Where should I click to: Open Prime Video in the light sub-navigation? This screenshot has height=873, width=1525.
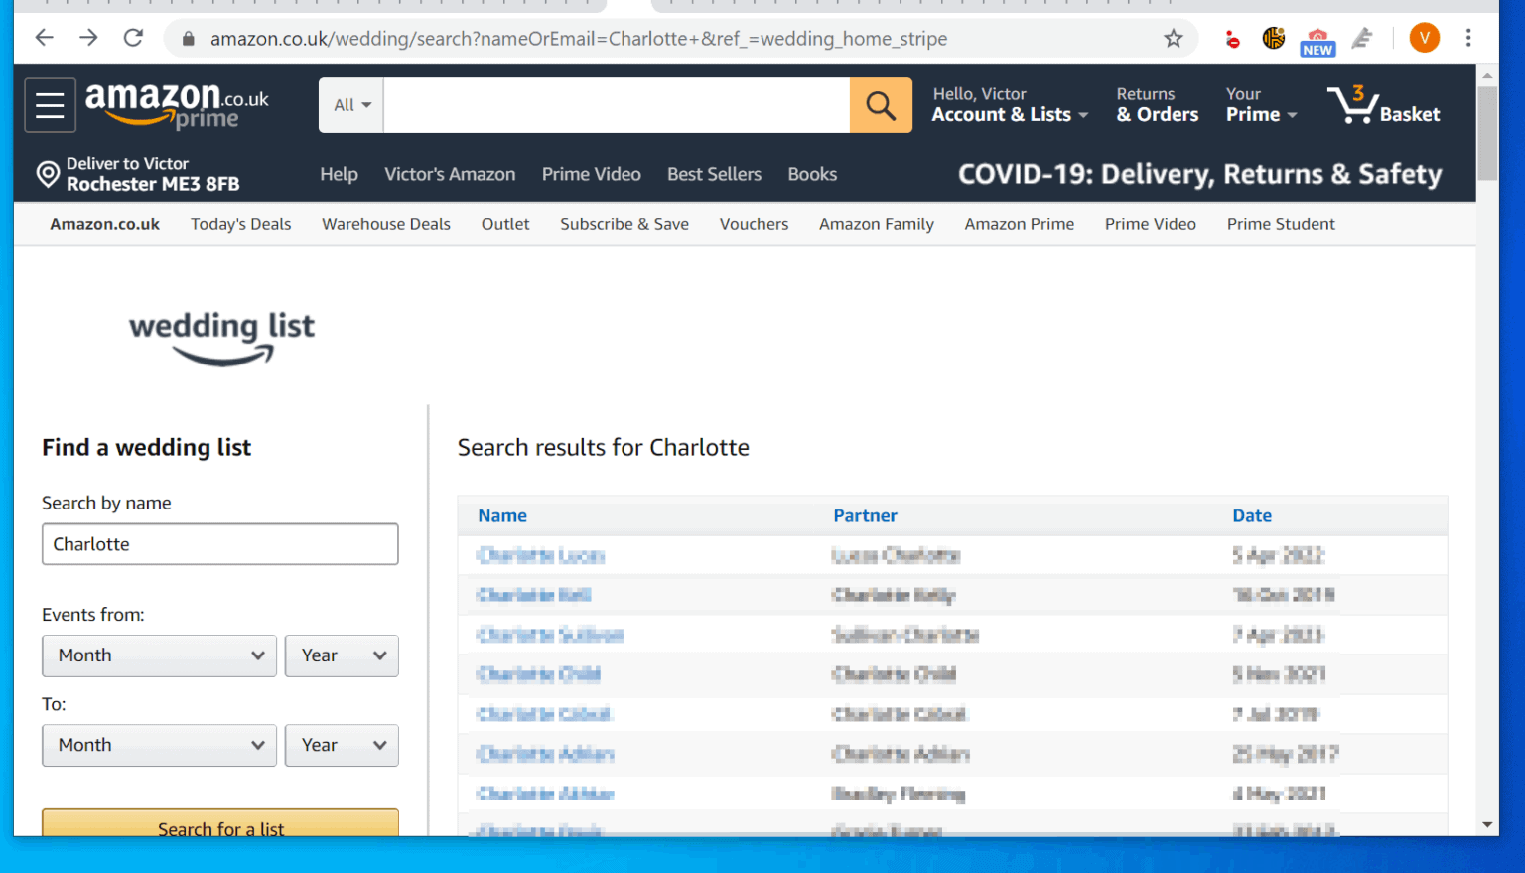[1150, 224]
